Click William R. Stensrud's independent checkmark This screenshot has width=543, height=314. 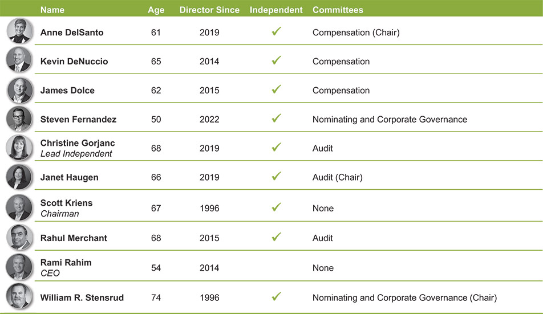(x=277, y=296)
